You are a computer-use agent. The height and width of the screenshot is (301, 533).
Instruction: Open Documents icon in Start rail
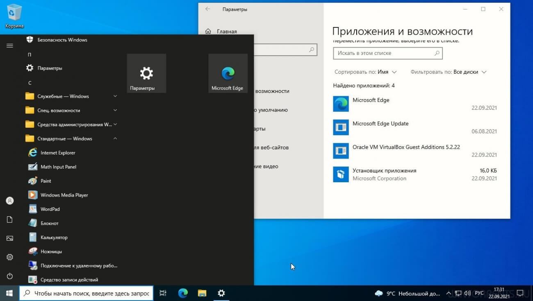(x=10, y=220)
